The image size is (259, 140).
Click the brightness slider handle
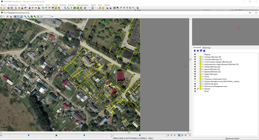[29, 135]
